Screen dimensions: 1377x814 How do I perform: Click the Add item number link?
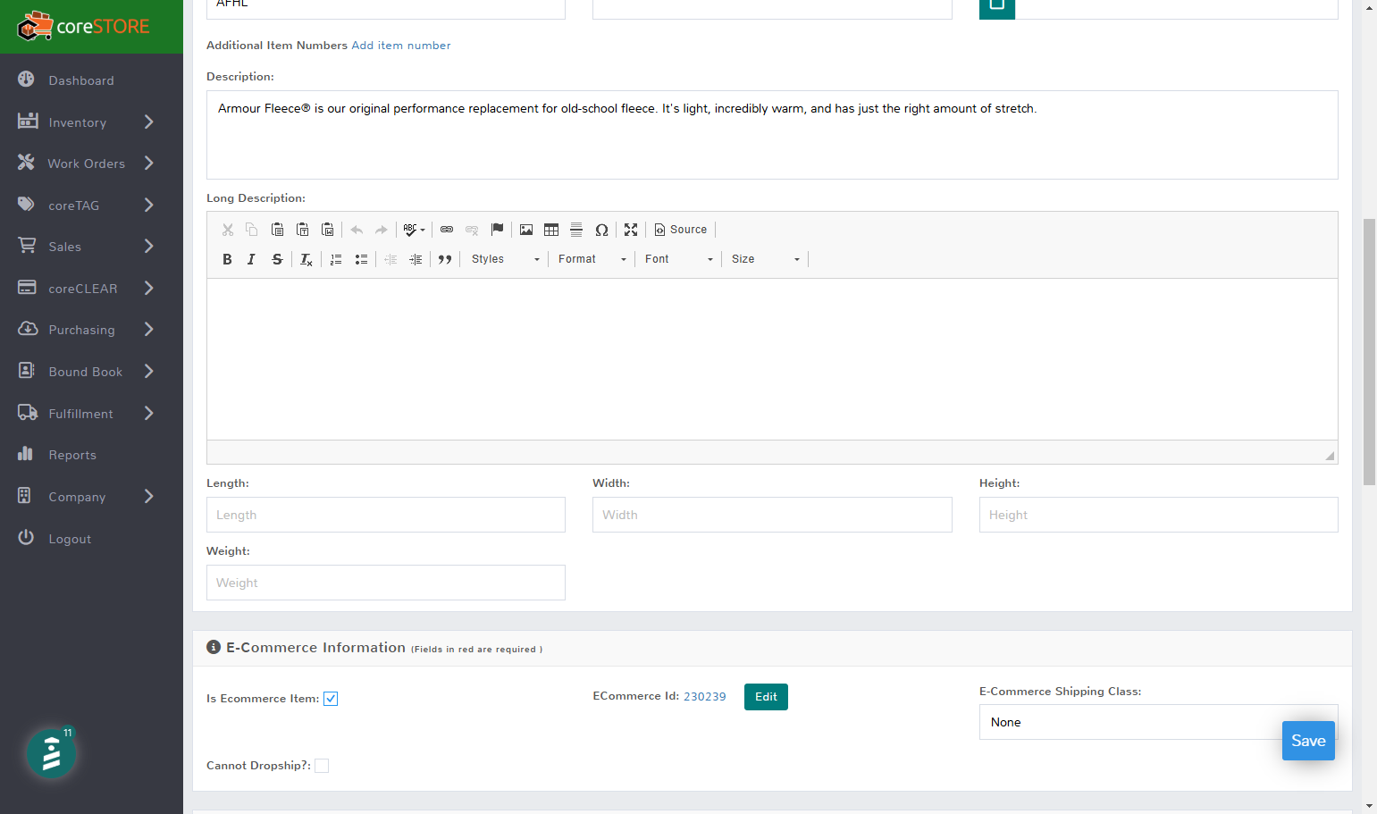[401, 46]
